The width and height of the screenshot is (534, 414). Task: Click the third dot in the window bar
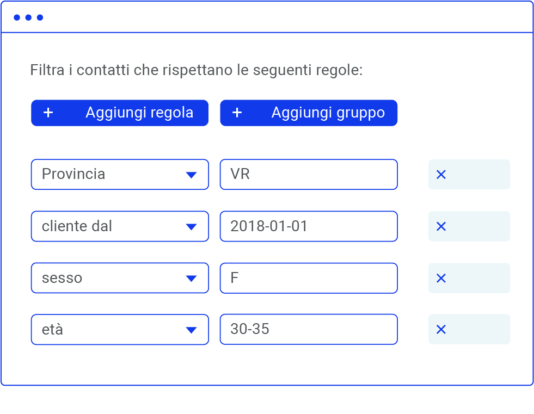pos(39,17)
